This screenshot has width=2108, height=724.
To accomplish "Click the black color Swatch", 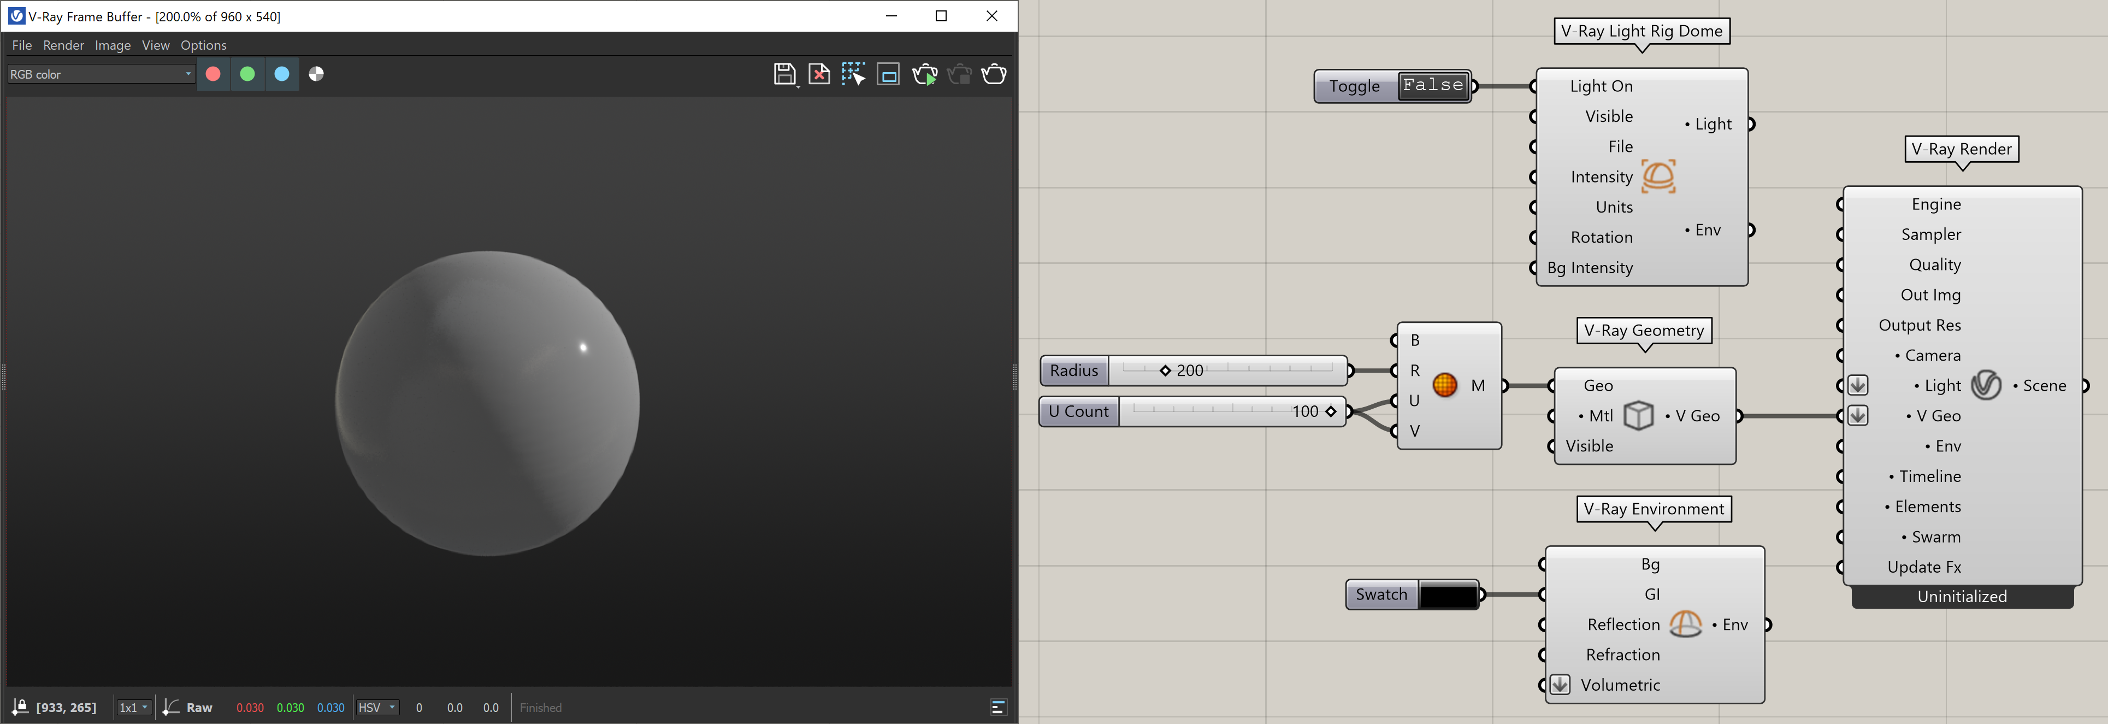I will click(x=1448, y=594).
